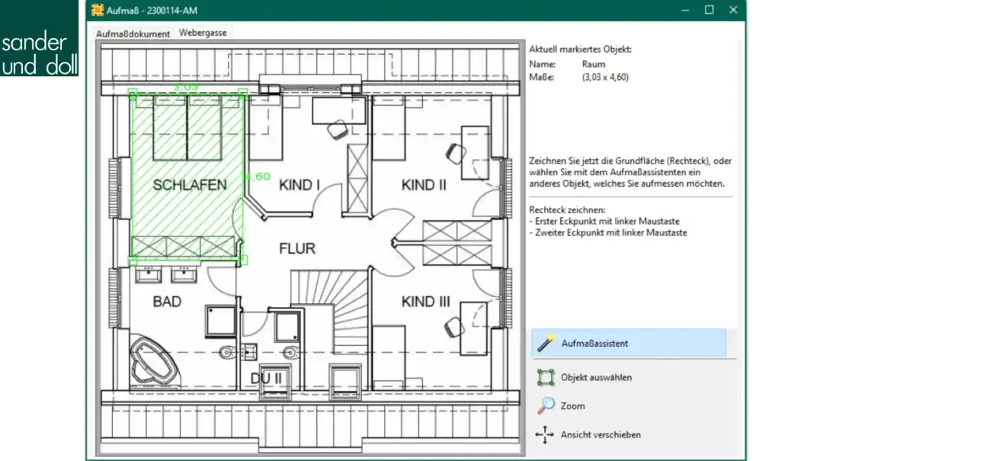Click the "Aktuell markiertes Objekt:" heading

click(x=581, y=50)
